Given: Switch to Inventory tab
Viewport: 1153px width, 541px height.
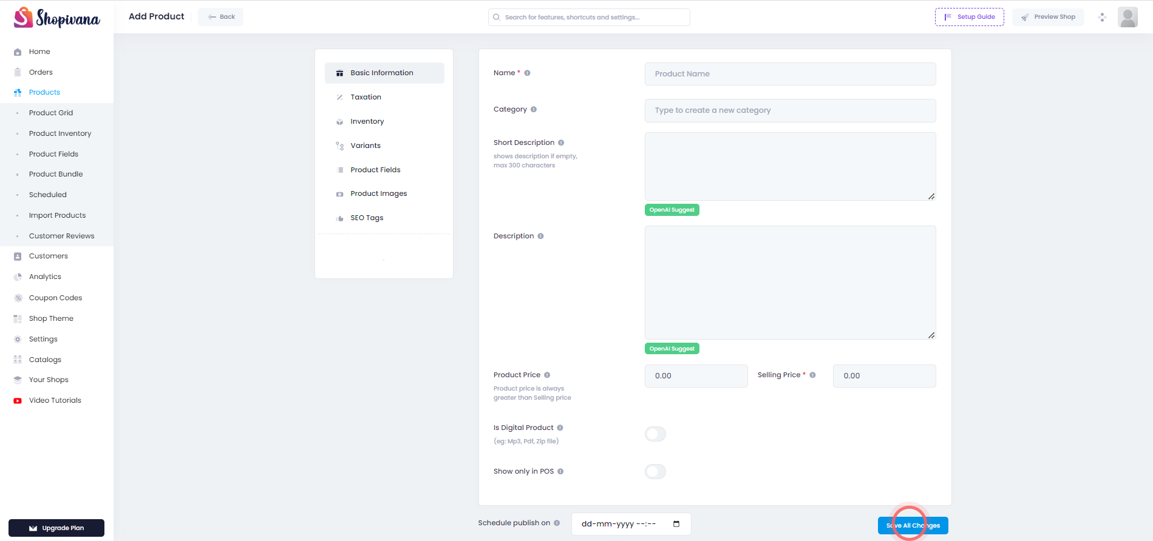Looking at the screenshot, I should [384, 121].
